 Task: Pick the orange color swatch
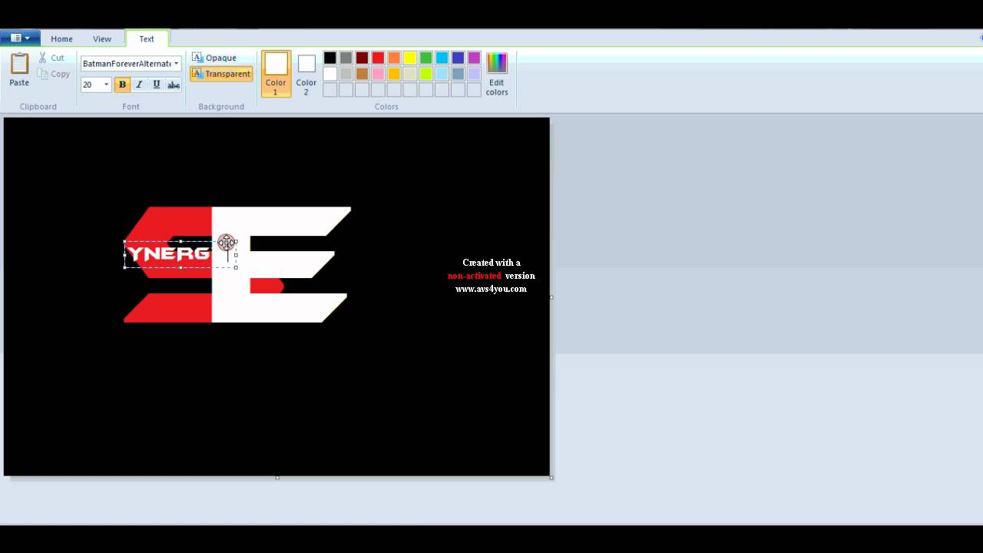[x=394, y=58]
